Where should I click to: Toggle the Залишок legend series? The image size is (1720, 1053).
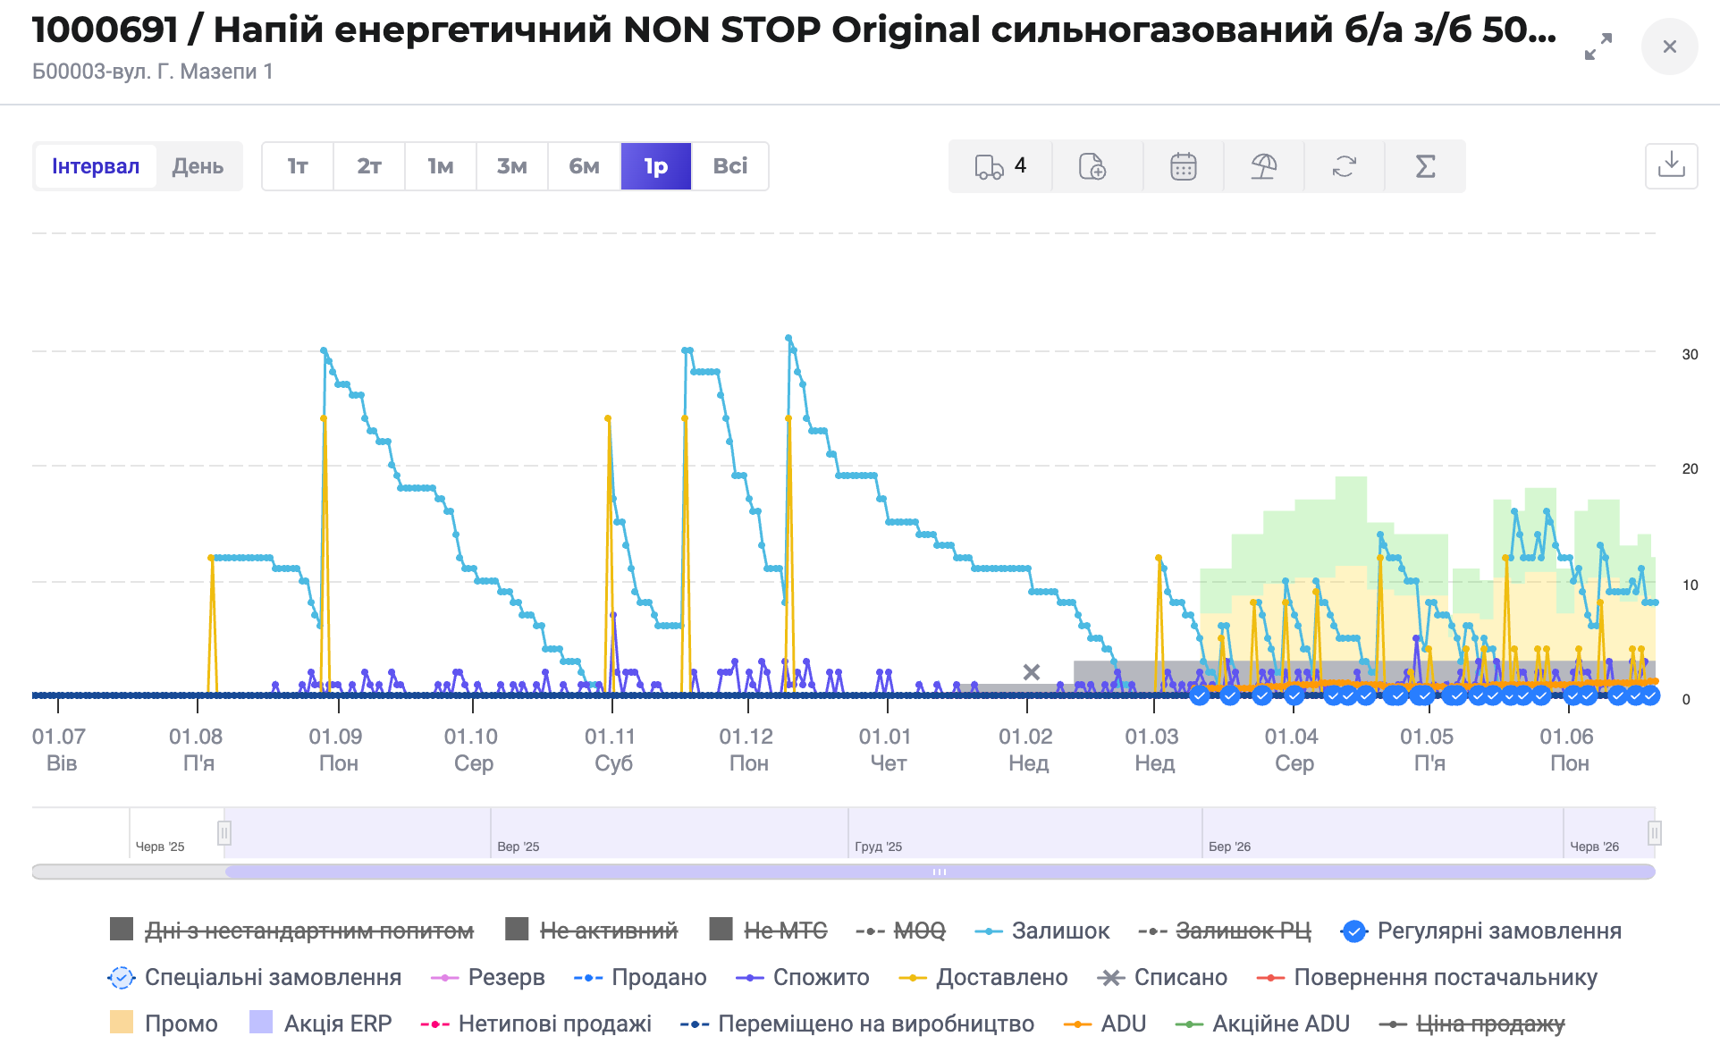point(1042,931)
